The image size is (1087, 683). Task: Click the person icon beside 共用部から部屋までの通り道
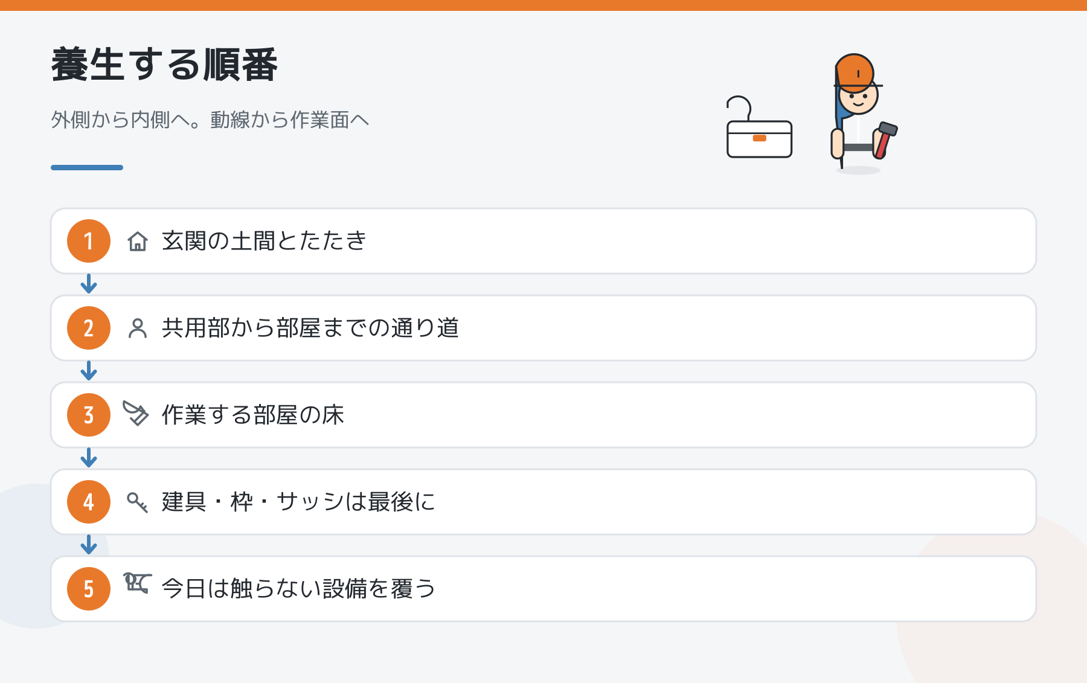pos(138,328)
